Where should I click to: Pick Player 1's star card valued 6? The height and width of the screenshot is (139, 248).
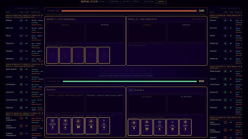pyautogui.click(x=65, y=126)
